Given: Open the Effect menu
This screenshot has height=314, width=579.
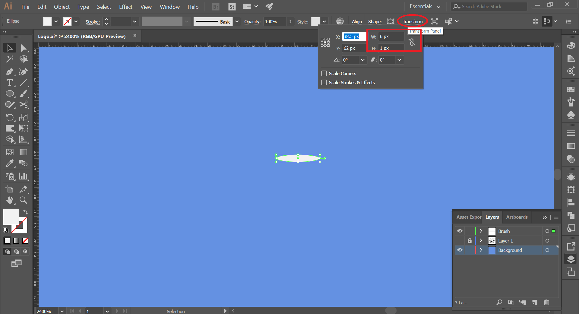Looking at the screenshot, I should coord(125,7).
